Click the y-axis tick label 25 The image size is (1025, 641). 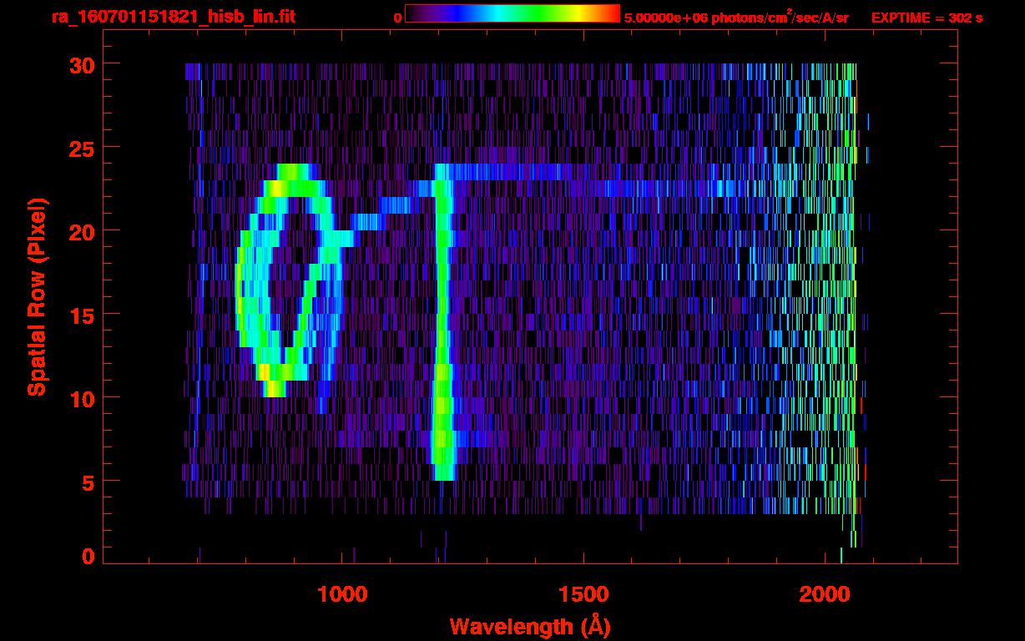tap(82, 148)
